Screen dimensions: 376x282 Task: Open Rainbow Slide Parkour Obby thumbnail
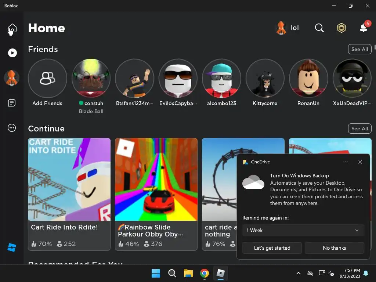pos(156,179)
